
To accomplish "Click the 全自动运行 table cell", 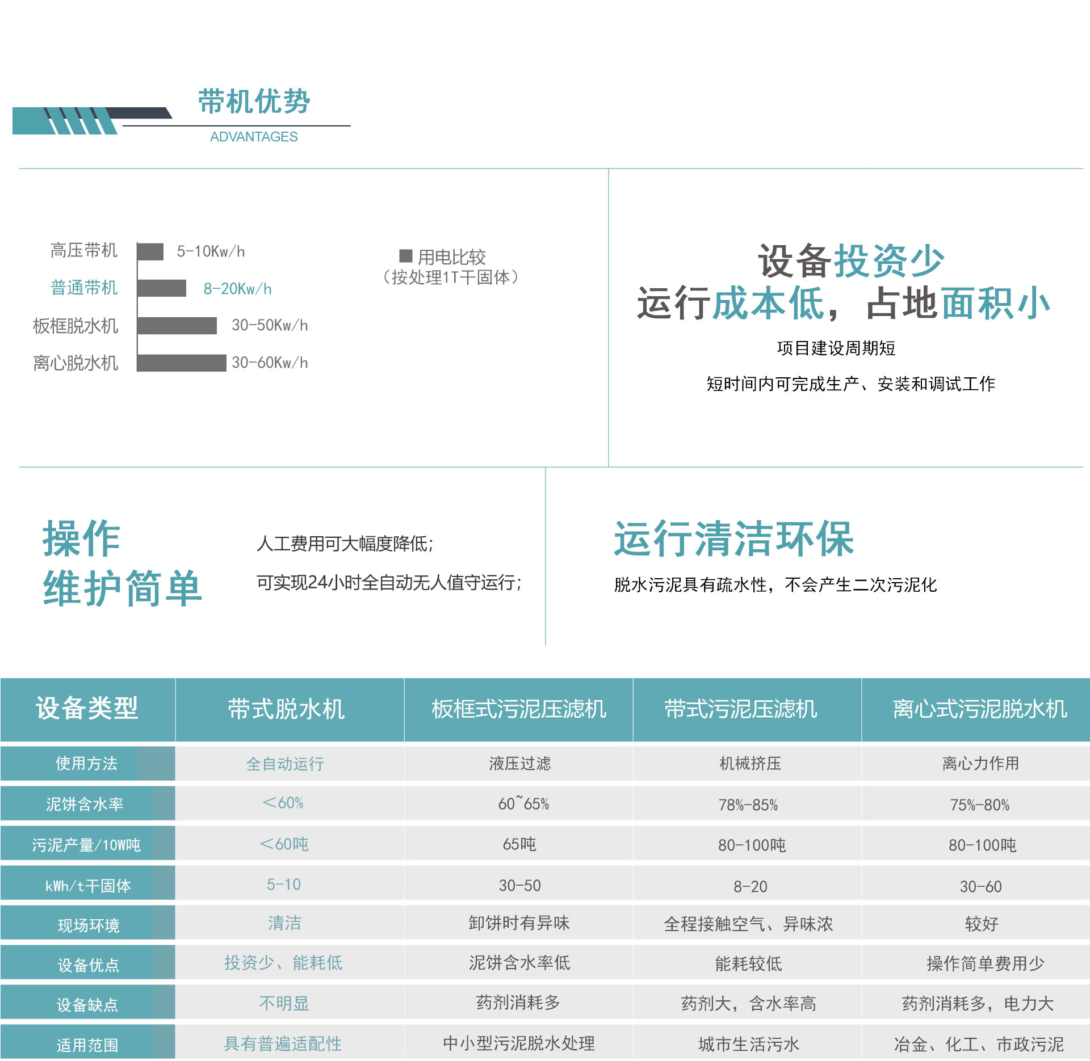I will coord(285,764).
